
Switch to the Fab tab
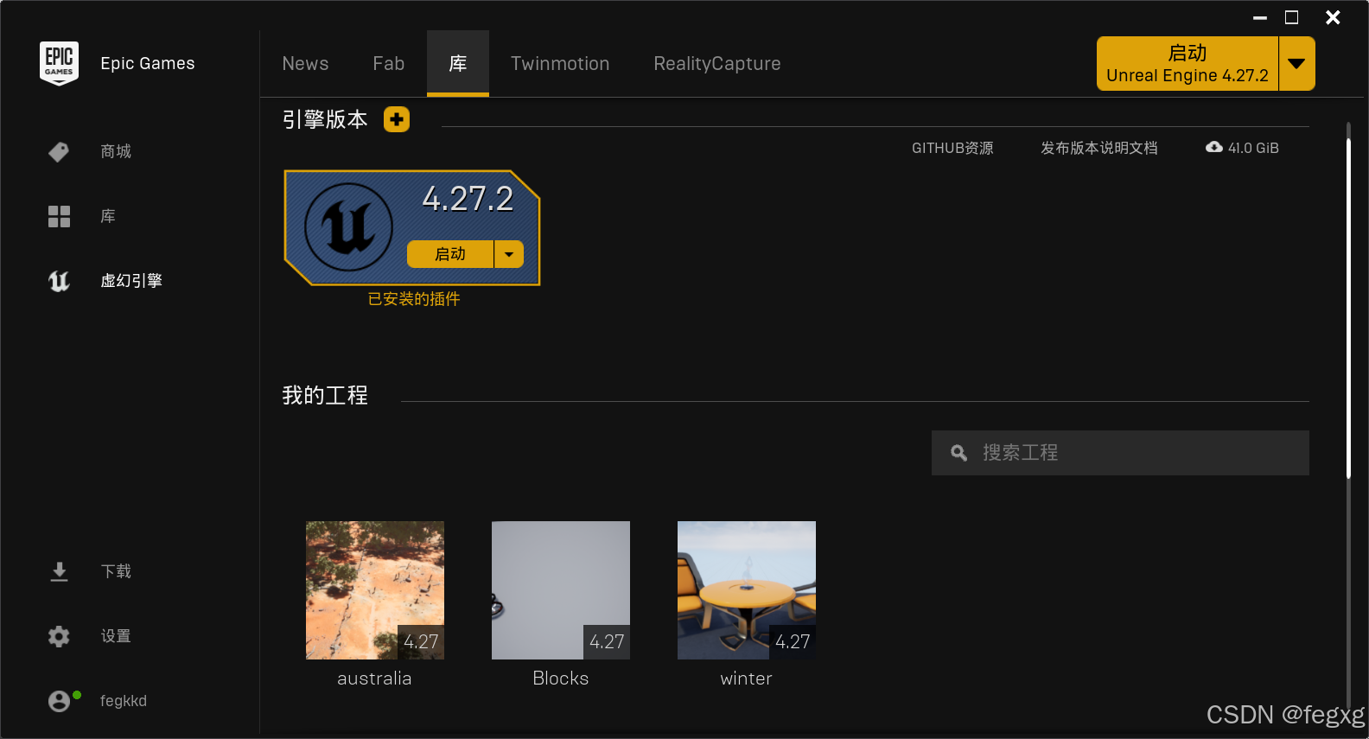(389, 64)
